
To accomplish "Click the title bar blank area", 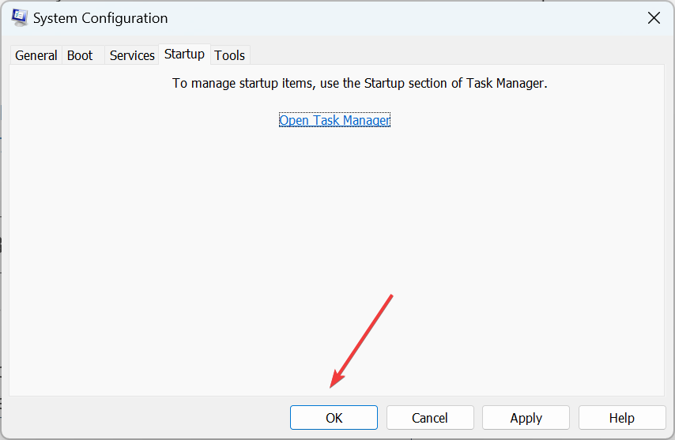I will click(x=405, y=18).
